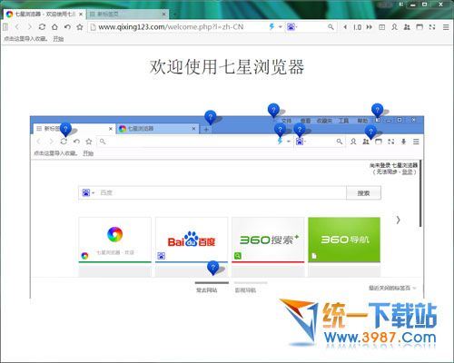
Task: Switch to the second new tab page tab
Action: (x=127, y=15)
